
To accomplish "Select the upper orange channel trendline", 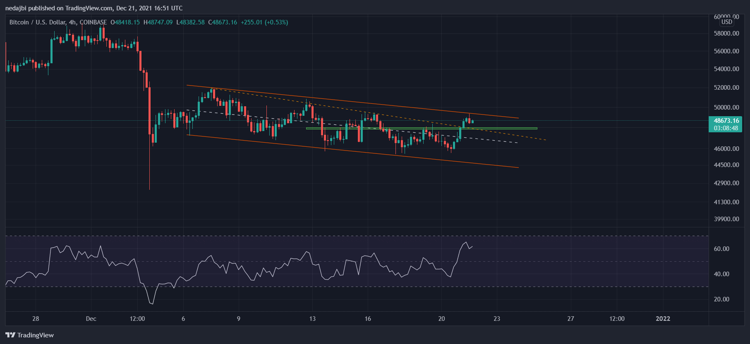I will [x=352, y=102].
